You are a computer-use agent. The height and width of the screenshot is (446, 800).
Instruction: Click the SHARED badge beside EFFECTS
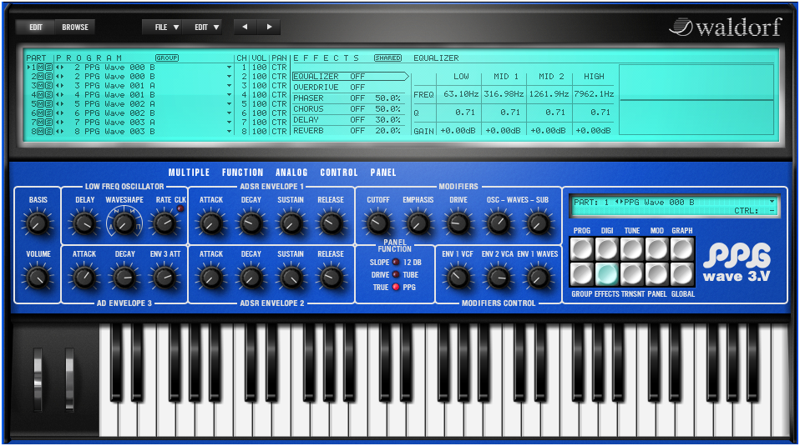point(387,58)
